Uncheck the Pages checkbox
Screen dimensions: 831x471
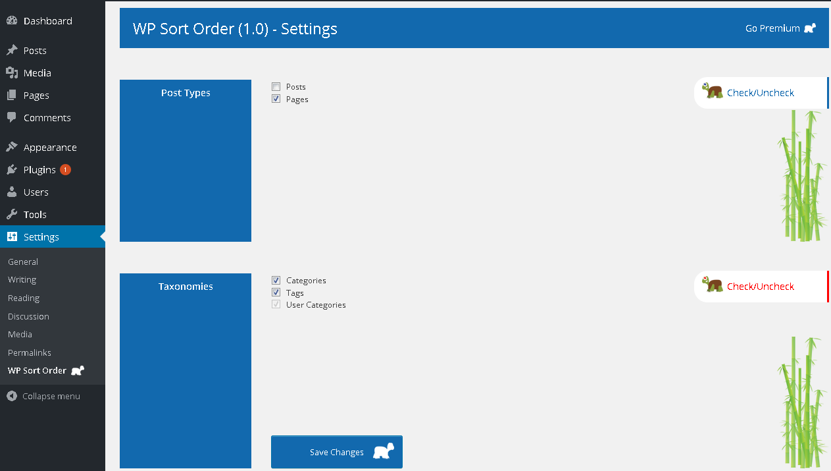coord(276,99)
